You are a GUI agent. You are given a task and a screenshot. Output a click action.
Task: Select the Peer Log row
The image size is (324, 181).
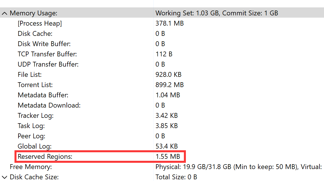tap(162, 136)
